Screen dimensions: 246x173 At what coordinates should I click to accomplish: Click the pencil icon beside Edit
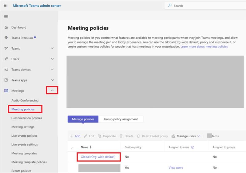85,136
